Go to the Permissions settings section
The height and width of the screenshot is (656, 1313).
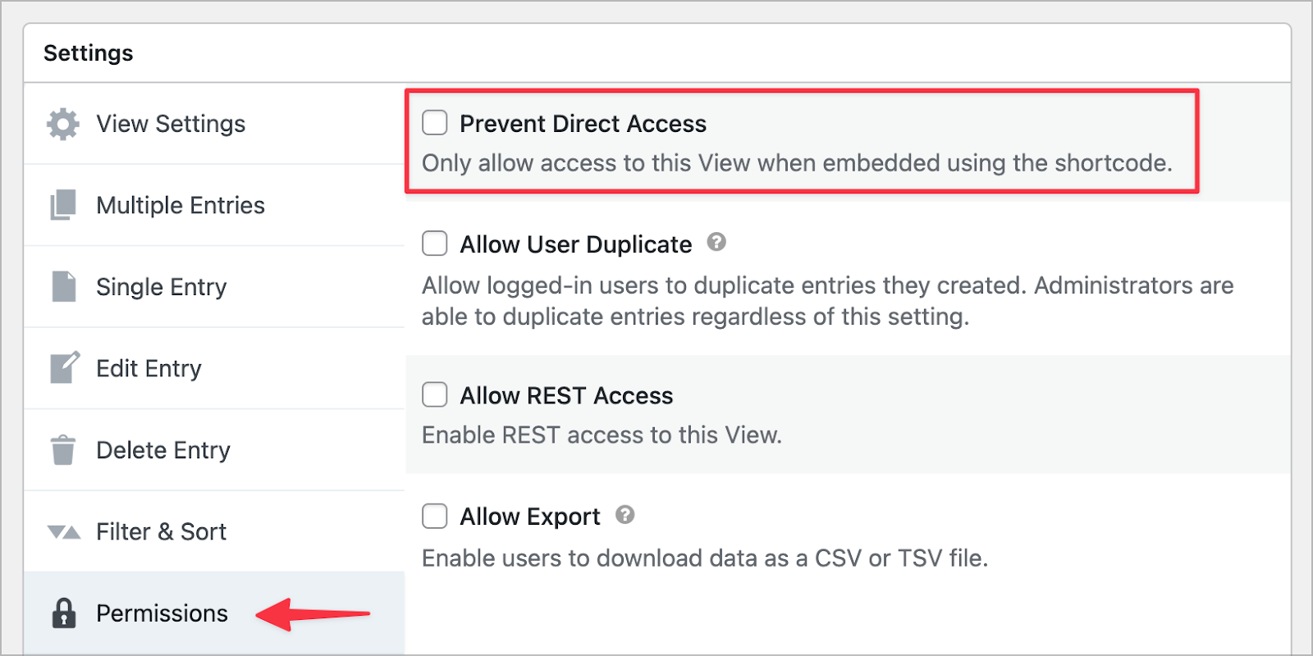(x=162, y=613)
